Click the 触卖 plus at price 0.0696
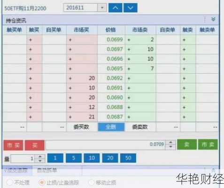Screen dimensions: 224x188 184,59
